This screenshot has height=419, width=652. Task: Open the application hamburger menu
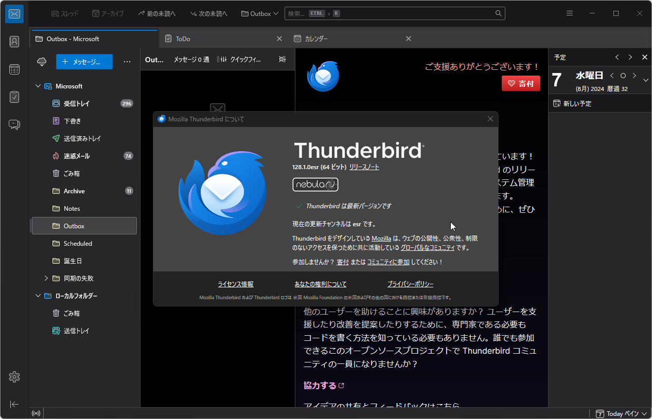[569, 13]
